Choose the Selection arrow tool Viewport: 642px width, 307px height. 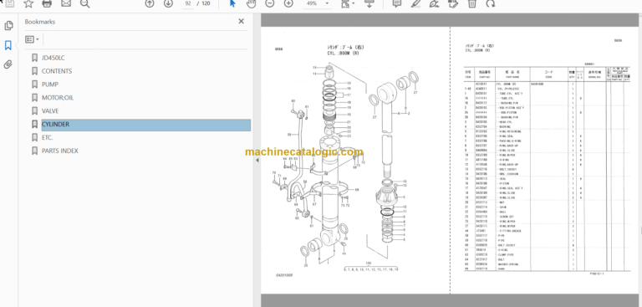[x=232, y=3]
